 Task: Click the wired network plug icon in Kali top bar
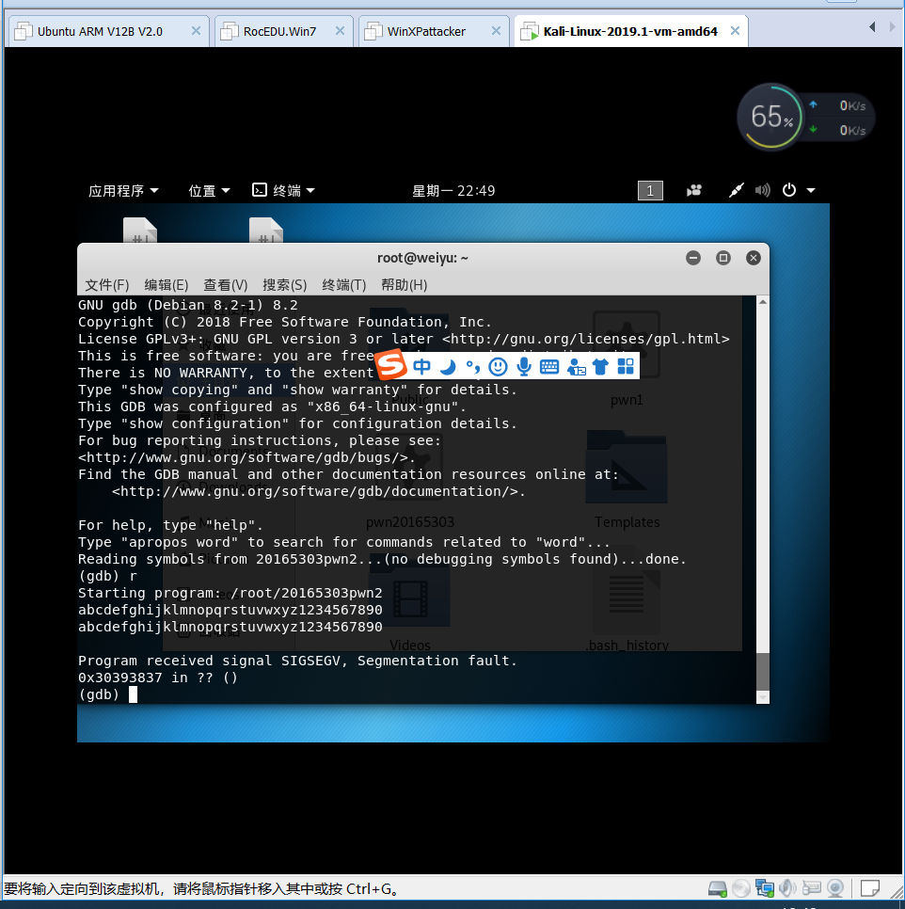(x=736, y=190)
